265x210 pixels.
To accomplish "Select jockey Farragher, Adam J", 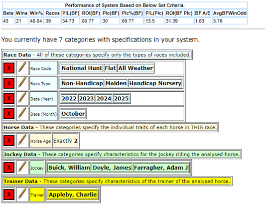I will (x=161, y=168).
